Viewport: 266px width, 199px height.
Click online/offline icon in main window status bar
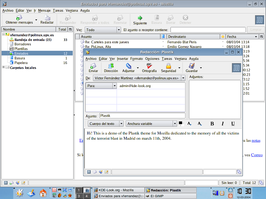tap(261, 183)
